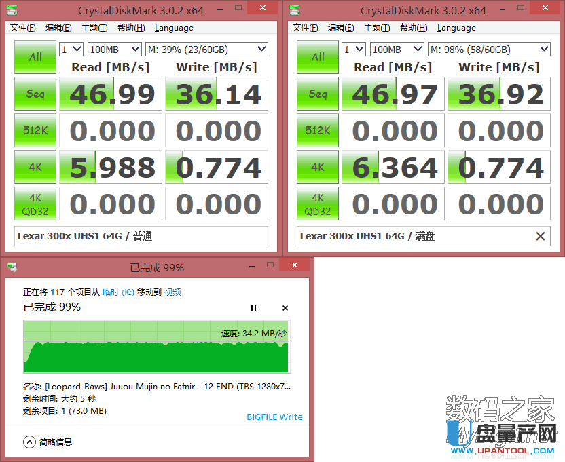Open 帮助(H) menu in right window

412,28
